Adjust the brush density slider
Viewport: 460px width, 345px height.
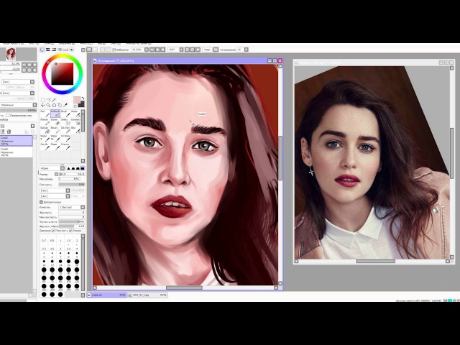(x=72, y=185)
